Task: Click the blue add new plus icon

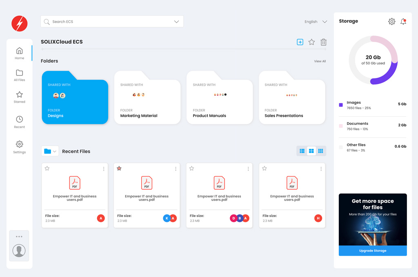Action: [300, 42]
